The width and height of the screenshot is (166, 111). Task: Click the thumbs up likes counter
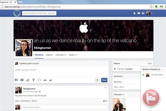[x=105, y=101]
